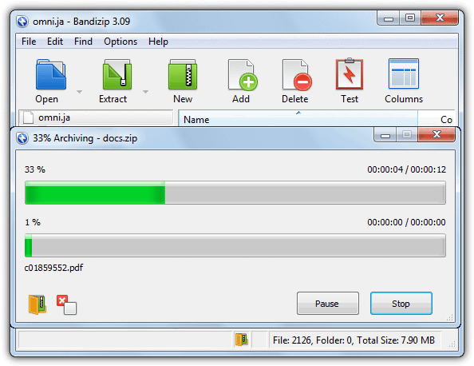This screenshot has width=474, height=366.
Task: Open the Options menu
Action: coord(120,42)
